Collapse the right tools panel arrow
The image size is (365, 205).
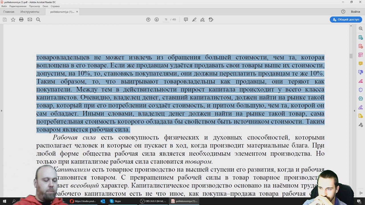(x=354, y=110)
